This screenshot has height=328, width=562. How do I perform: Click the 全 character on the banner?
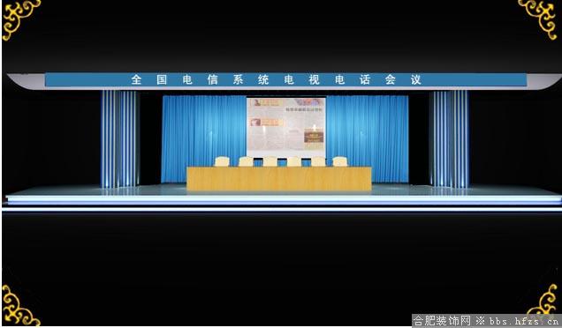136,79
